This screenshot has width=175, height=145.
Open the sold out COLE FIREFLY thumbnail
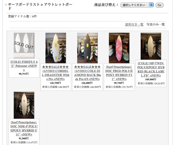[x=24, y=45]
